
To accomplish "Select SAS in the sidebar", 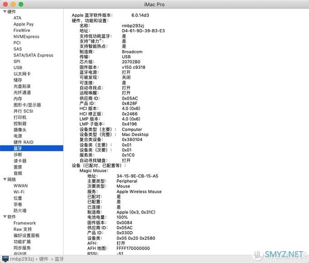I will [18, 49].
